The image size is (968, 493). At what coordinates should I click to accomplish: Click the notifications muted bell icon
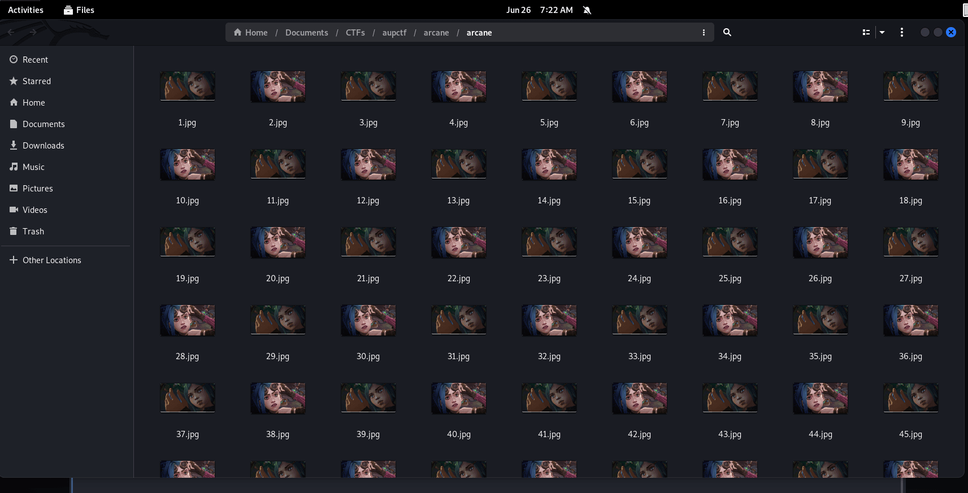(x=587, y=10)
